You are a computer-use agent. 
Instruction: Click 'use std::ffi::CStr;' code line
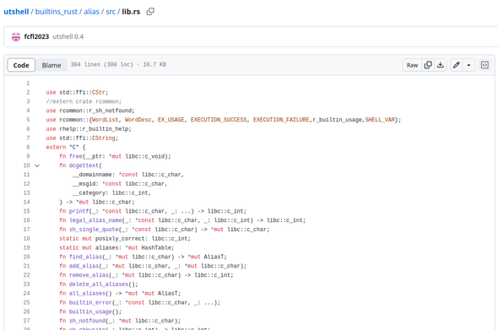pyautogui.click(x=77, y=93)
